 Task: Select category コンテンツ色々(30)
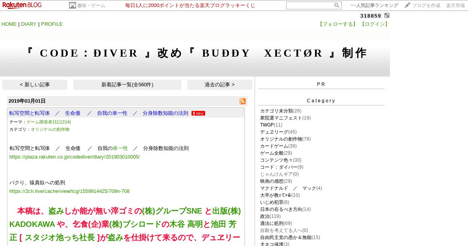point(281,160)
